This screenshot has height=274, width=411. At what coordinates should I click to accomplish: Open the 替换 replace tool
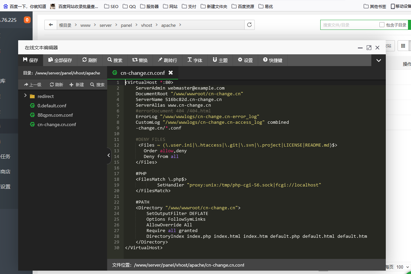[140, 60]
